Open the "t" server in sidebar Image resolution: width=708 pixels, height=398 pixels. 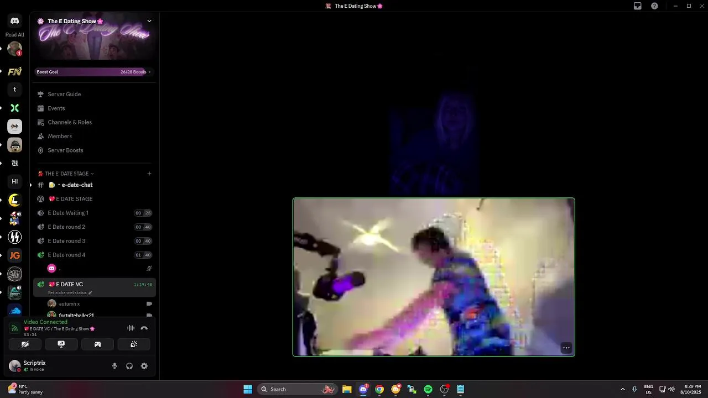pyautogui.click(x=15, y=90)
